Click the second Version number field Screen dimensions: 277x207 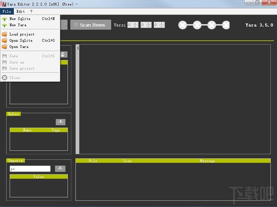[x=143, y=25]
